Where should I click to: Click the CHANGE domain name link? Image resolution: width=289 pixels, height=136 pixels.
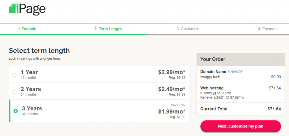pos(235,72)
